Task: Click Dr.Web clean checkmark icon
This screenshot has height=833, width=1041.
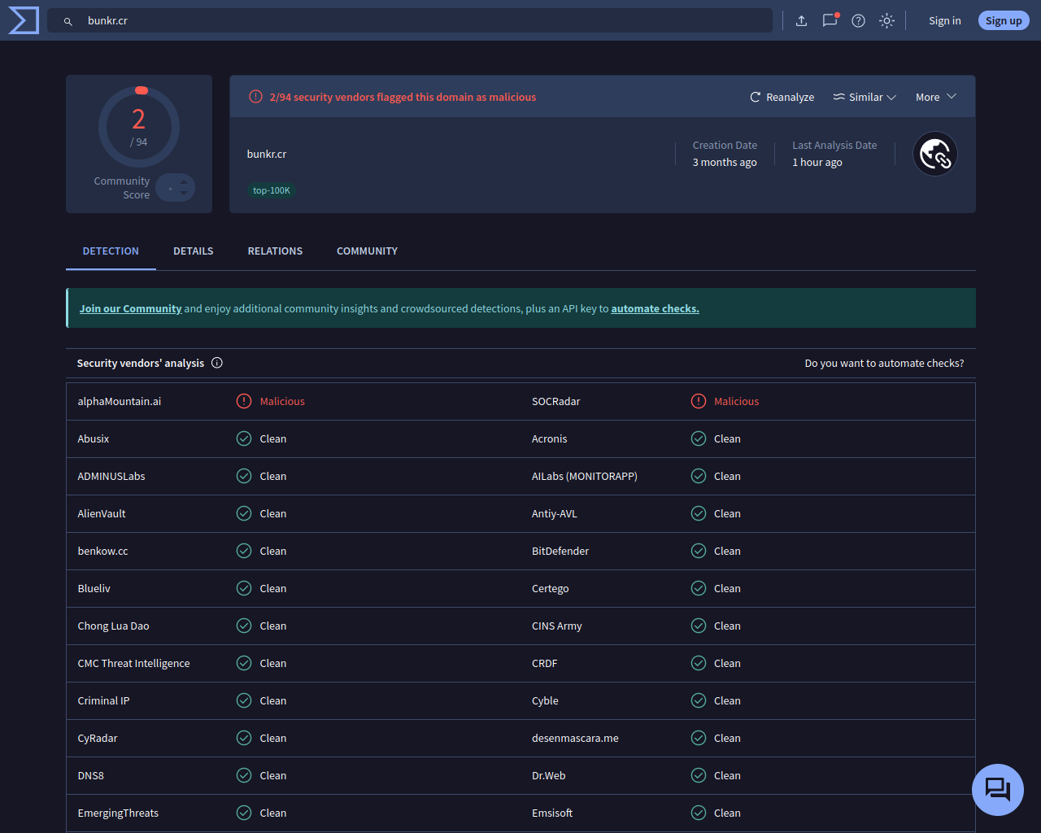Action: tap(699, 775)
